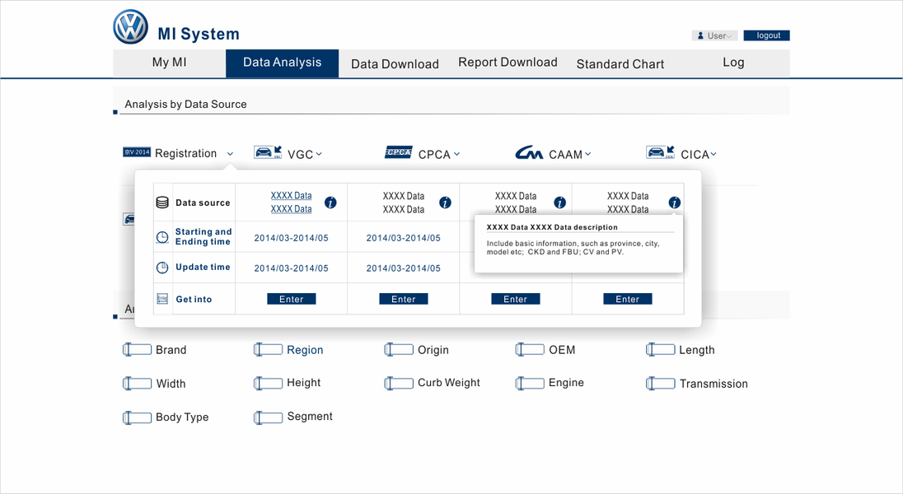Select the Transmission analysis label
The image size is (903, 494).
[x=714, y=384]
